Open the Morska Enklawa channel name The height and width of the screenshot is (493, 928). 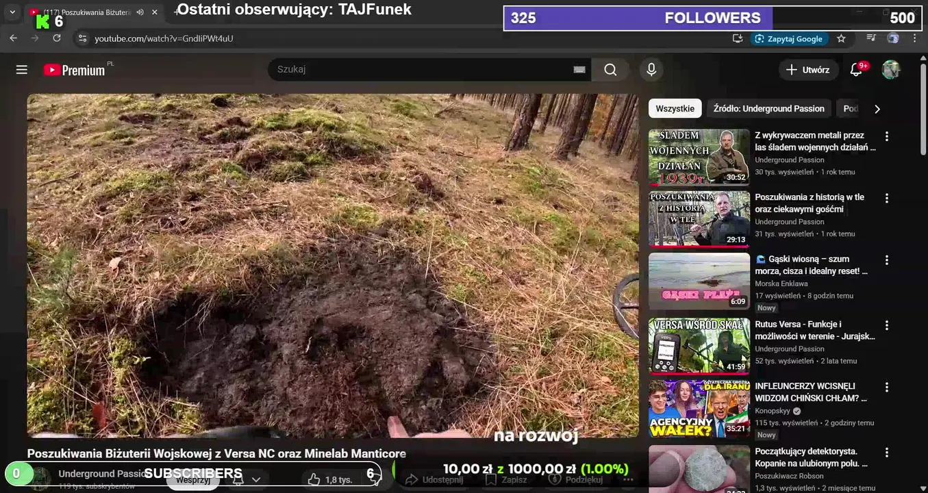(781, 283)
